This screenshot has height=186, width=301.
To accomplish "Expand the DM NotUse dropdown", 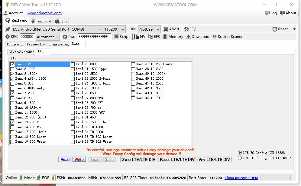I will coord(158,29).
